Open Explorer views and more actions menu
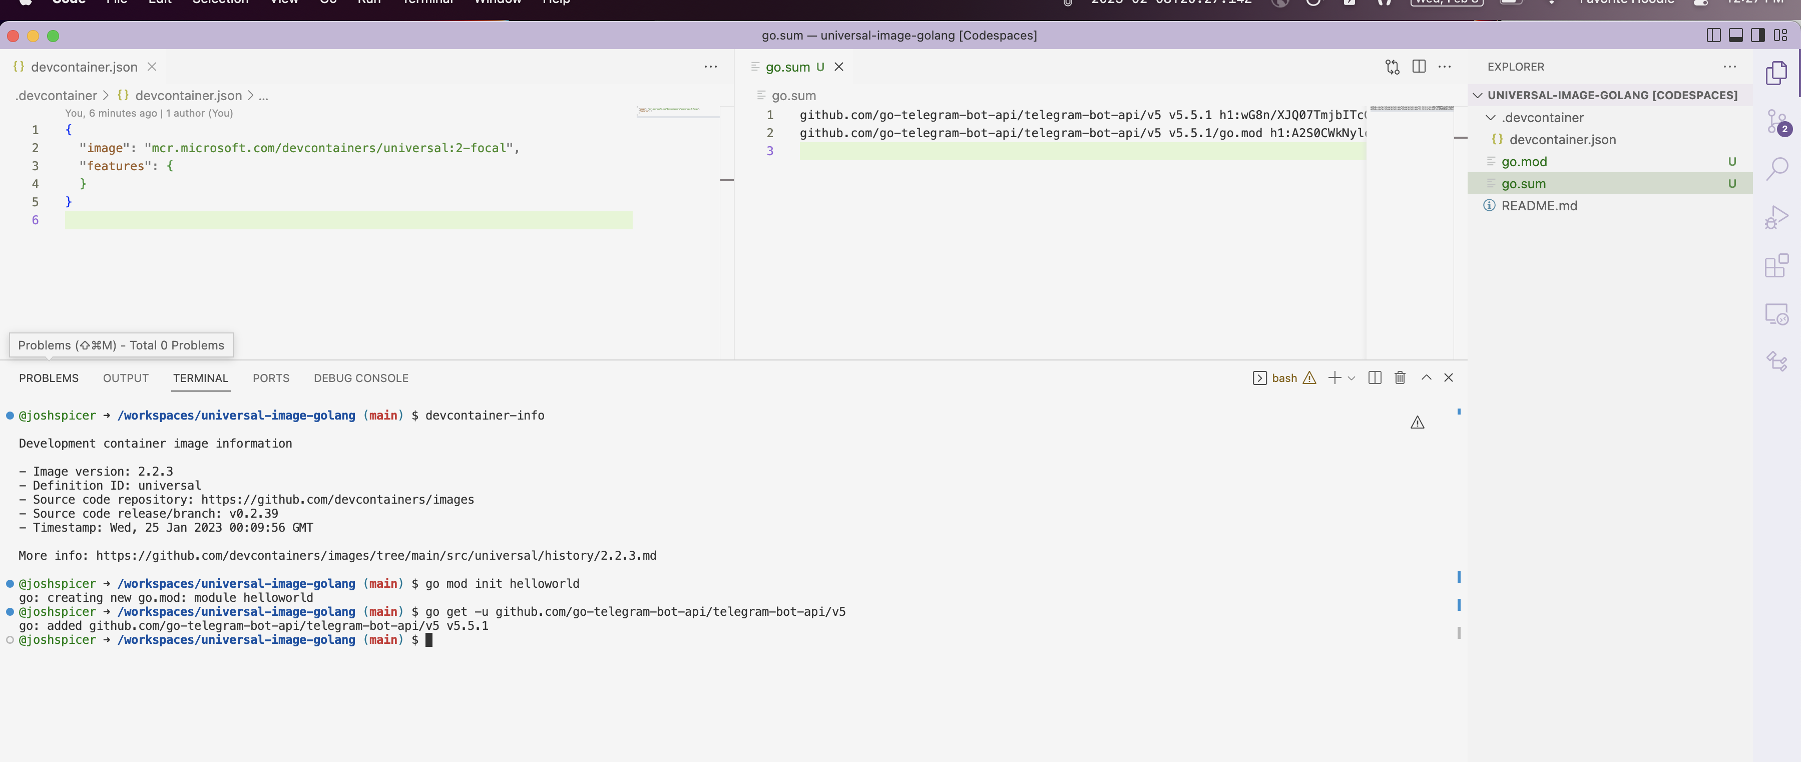Image resolution: width=1801 pixels, height=762 pixels. (x=1730, y=67)
